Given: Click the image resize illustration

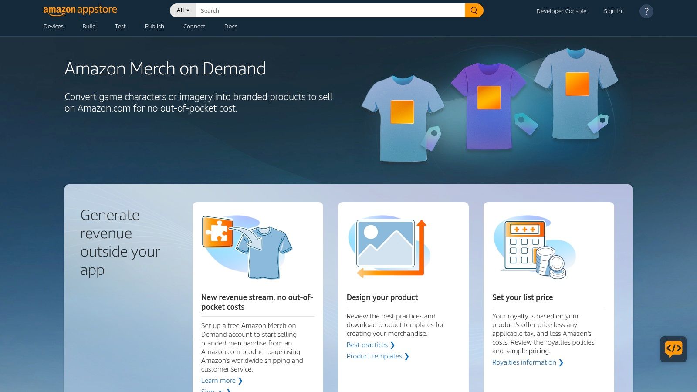Looking at the screenshot, I should [x=389, y=247].
